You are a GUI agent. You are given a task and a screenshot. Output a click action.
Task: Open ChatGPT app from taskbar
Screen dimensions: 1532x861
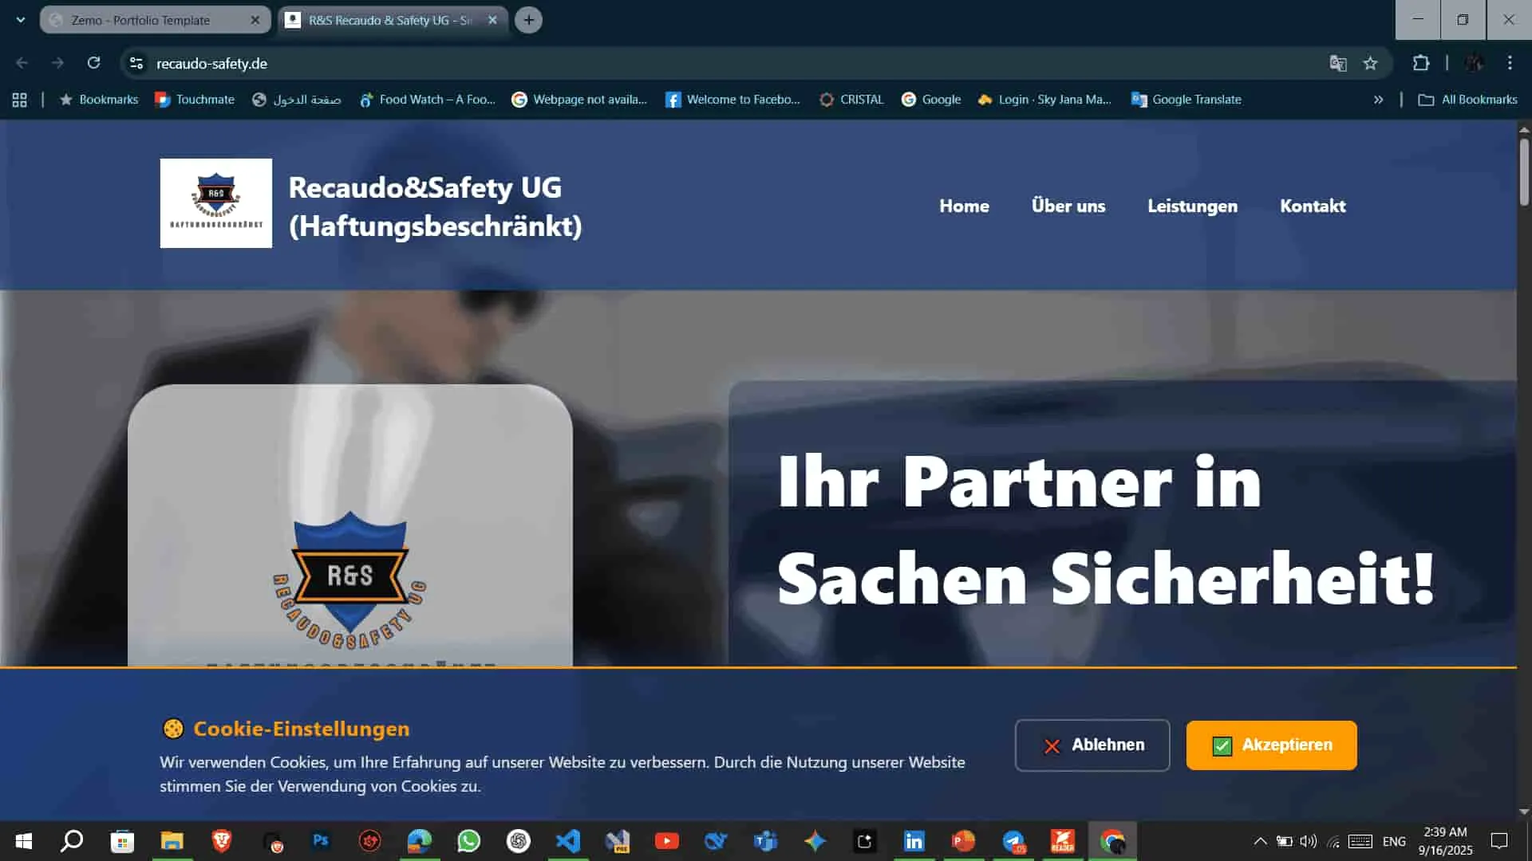tap(519, 841)
